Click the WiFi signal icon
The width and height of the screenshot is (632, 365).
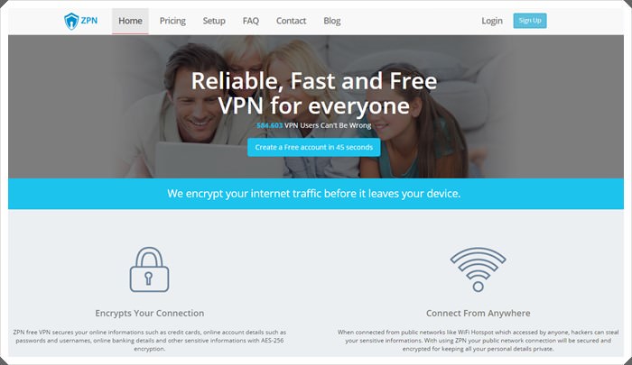tap(478, 269)
